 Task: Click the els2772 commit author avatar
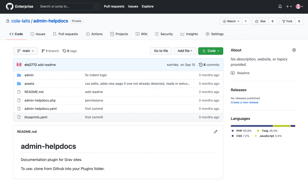[x=19, y=65]
